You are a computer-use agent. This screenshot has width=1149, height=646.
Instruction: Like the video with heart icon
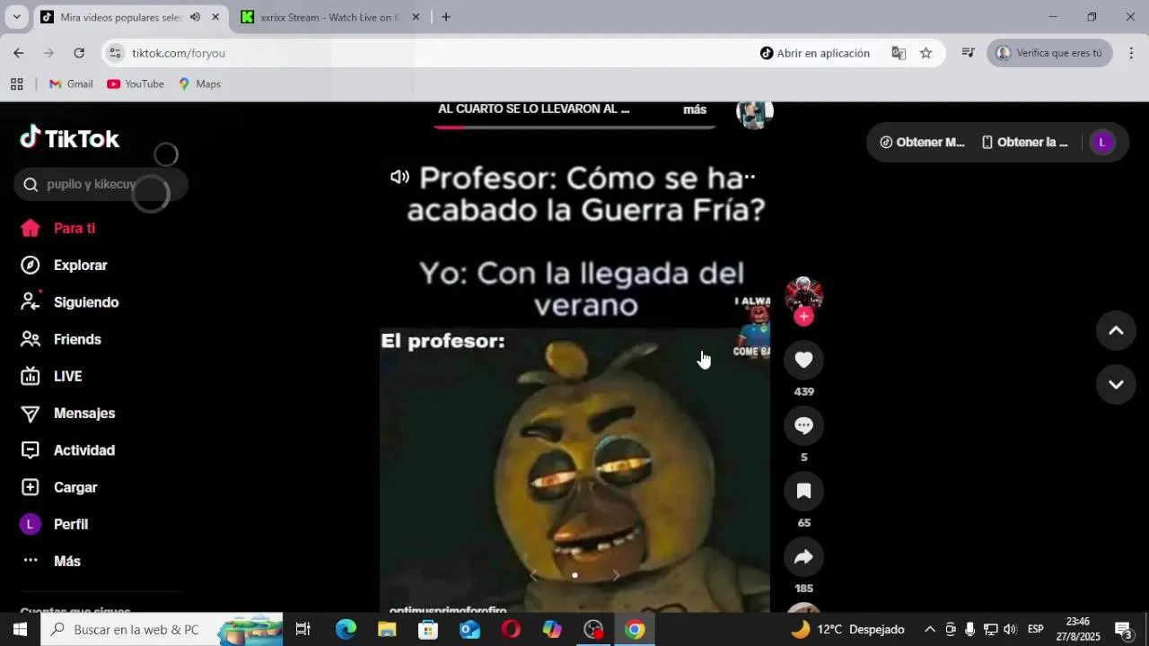click(803, 360)
